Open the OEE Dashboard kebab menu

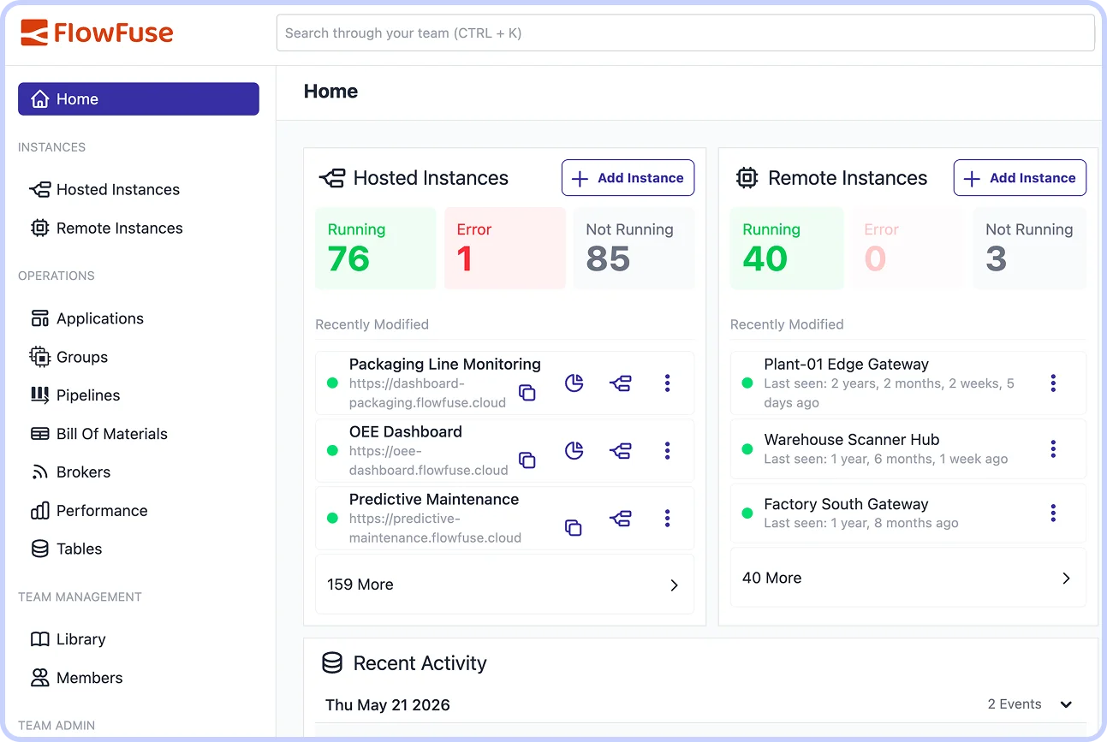[x=668, y=451]
